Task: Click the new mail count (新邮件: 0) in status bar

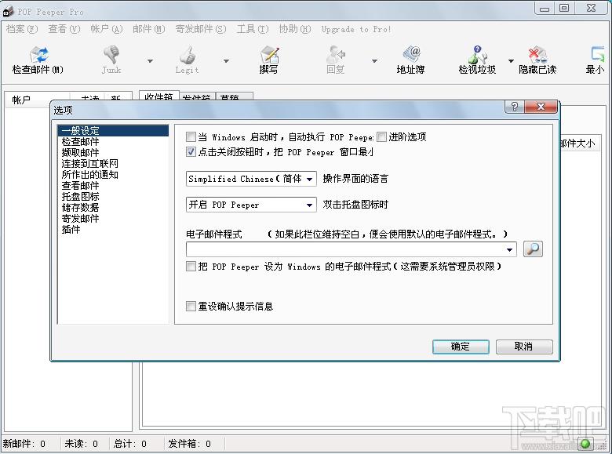Action: click(x=24, y=444)
